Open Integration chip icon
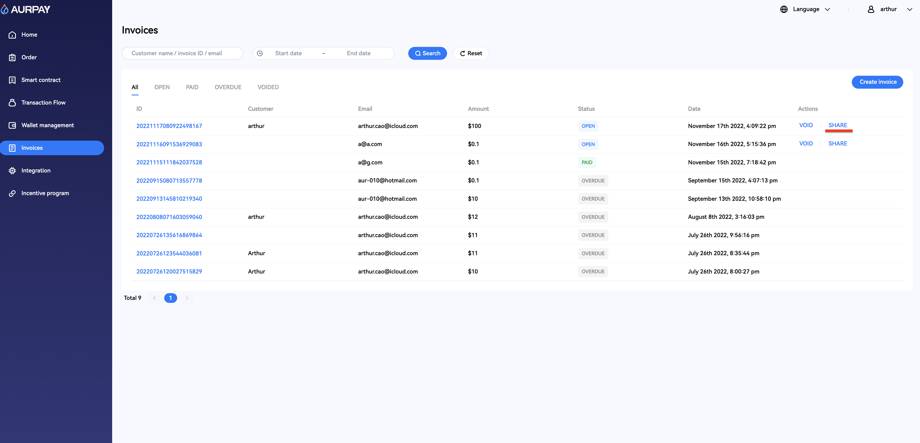The image size is (920, 443). 12,171
